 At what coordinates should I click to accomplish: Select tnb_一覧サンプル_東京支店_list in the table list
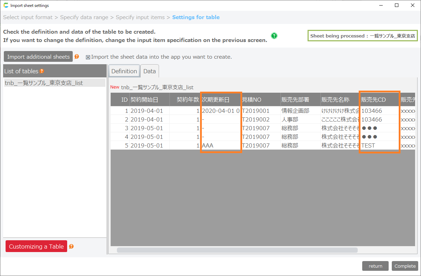(x=44, y=83)
